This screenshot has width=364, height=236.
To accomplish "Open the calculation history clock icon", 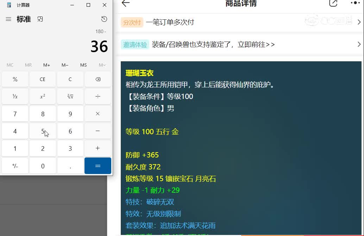I will pos(104,19).
